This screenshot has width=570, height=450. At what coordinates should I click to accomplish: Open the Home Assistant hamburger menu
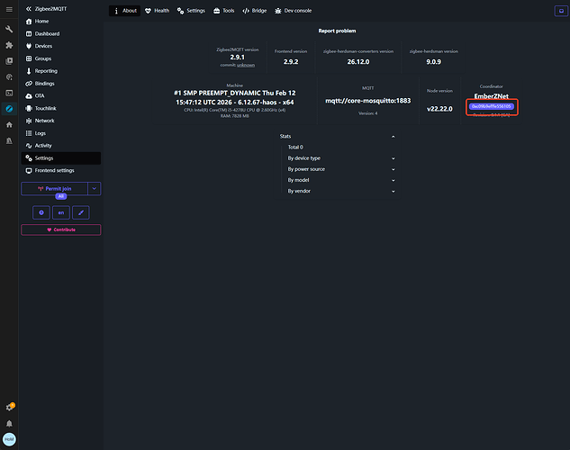[x=9, y=9]
